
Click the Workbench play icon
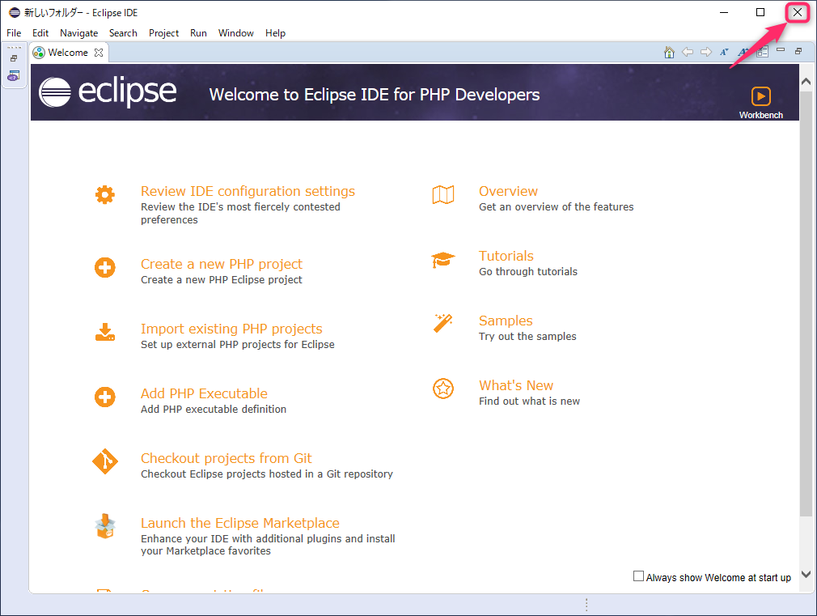tap(760, 96)
